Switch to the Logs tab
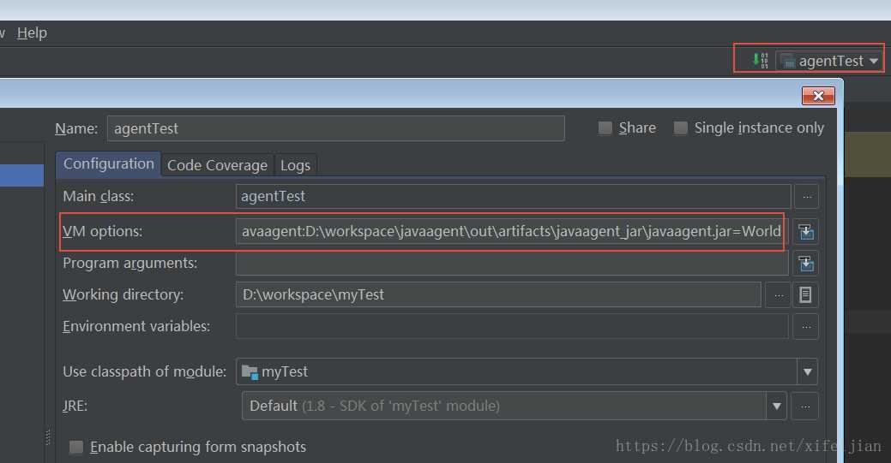Viewport: 891px width, 463px height. pyautogui.click(x=296, y=165)
